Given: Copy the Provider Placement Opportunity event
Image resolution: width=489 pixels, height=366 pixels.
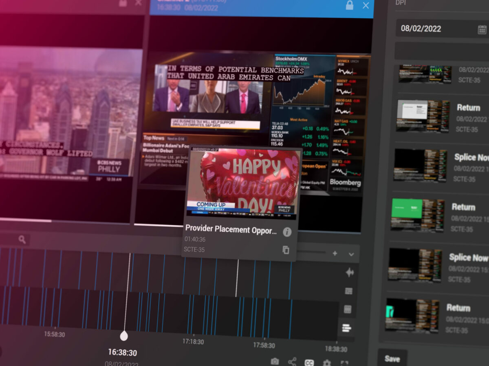Looking at the screenshot, I should tap(286, 250).
